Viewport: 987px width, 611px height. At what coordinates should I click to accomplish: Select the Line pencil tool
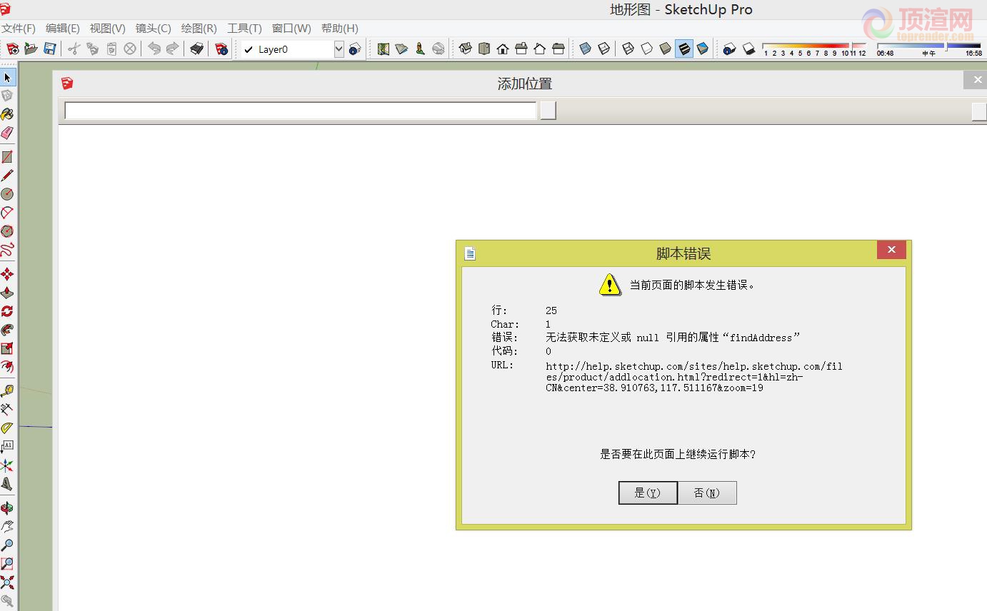[x=7, y=176]
